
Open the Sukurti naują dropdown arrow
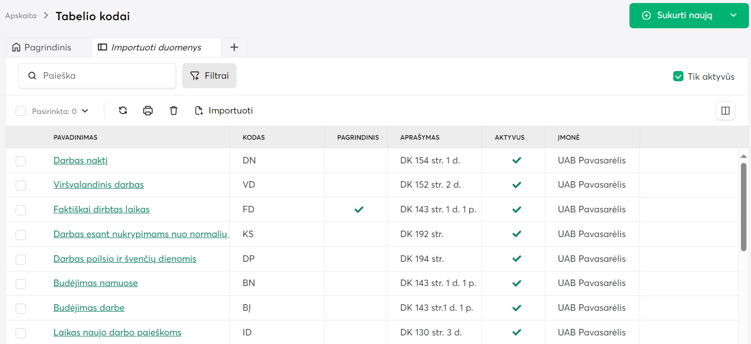coord(733,16)
